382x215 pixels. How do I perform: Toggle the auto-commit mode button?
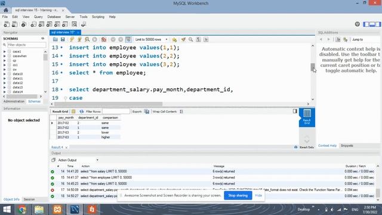(128, 39)
